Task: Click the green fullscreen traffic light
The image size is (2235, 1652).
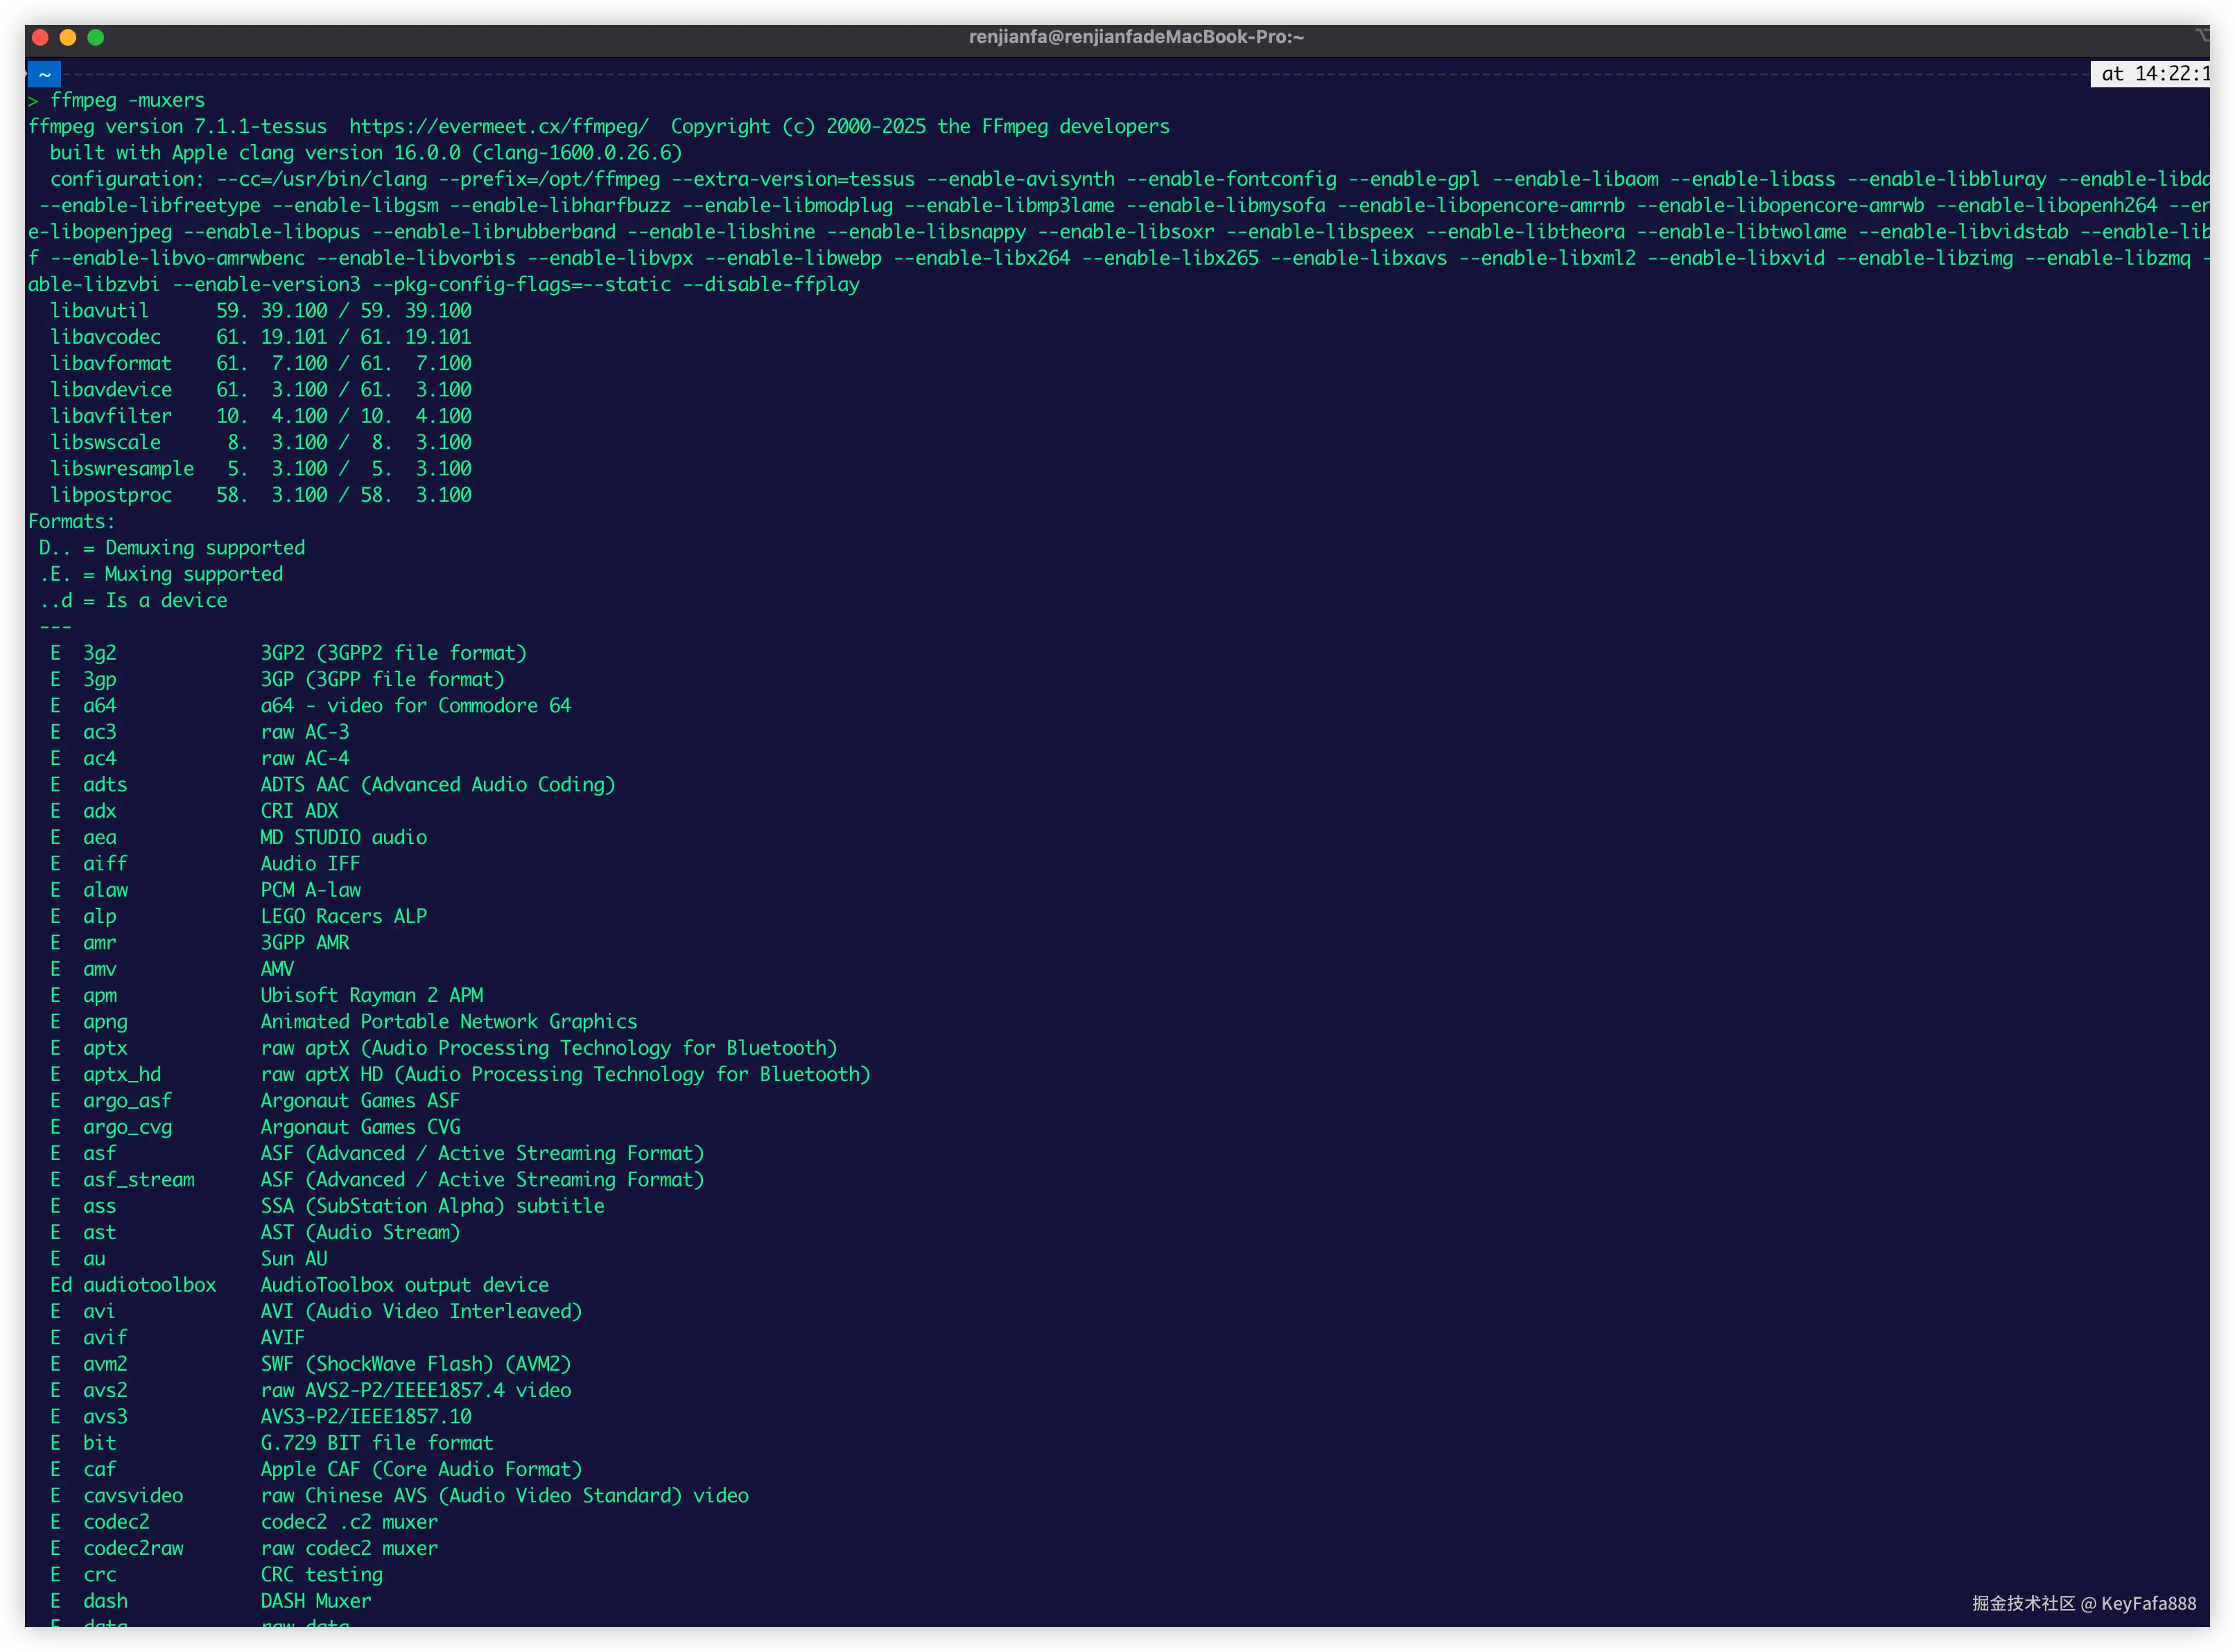Action: [95, 37]
